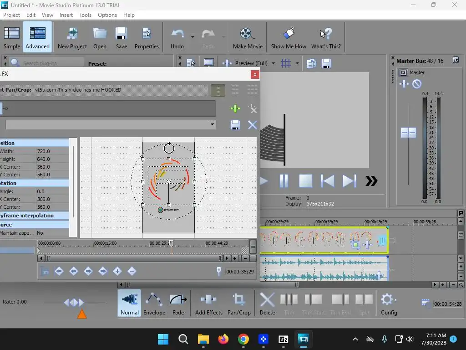Viewport: 466px width, 350px height.
Task: Jump to project end
Action: click(349, 181)
